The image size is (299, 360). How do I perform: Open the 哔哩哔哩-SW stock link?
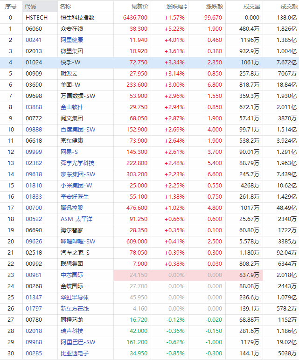[x=78, y=241]
